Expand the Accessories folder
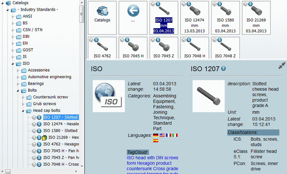 tap(18, 71)
